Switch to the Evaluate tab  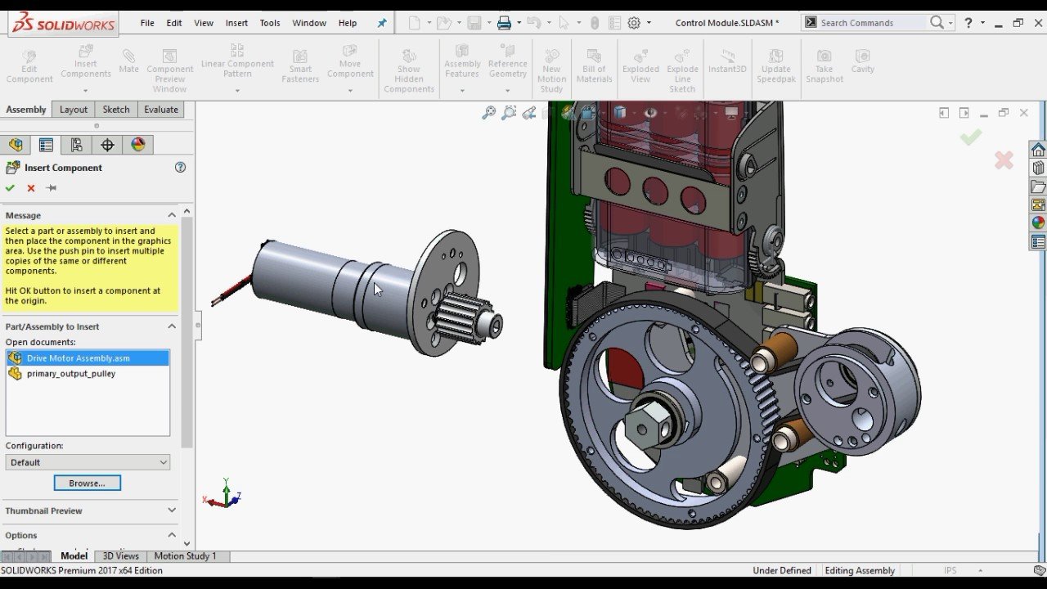click(161, 110)
